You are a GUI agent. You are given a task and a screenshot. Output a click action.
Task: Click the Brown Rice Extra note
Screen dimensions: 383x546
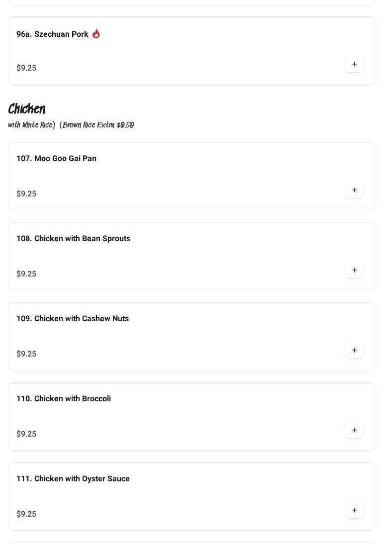(98, 125)
